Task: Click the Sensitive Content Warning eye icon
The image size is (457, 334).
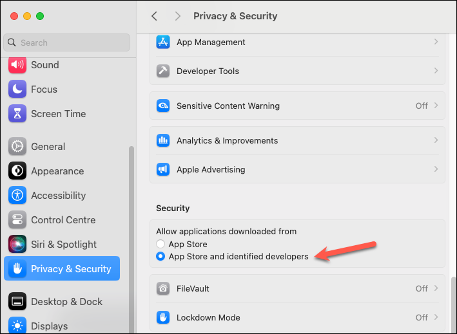Action: 163,106
